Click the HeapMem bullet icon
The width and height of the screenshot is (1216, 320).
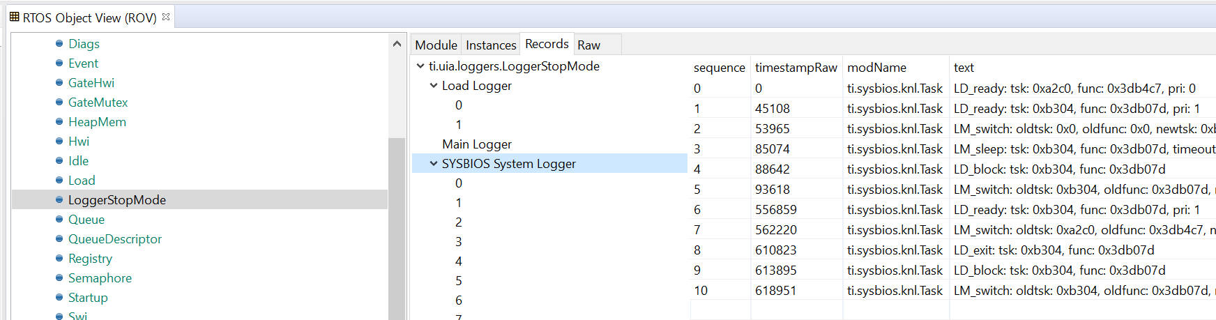point(59,122)
